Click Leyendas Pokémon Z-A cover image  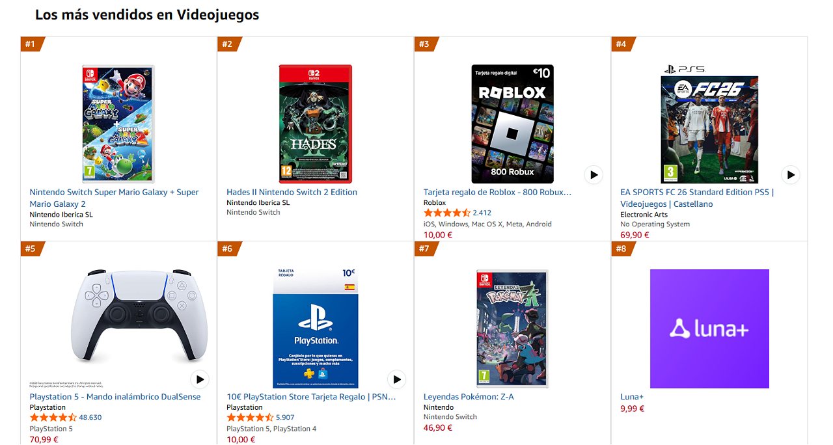512,329
